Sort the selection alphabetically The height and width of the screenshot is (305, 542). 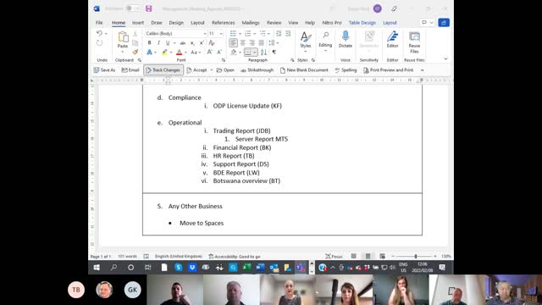(x=263, y=53)
